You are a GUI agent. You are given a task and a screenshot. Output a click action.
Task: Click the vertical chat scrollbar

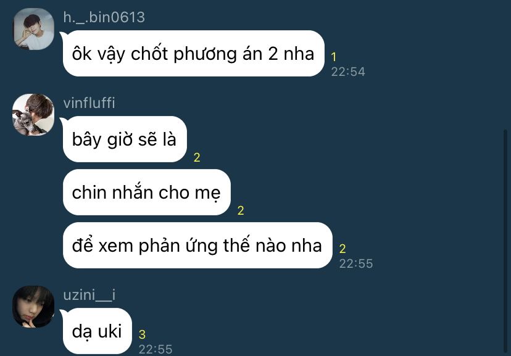coord(505,241)
